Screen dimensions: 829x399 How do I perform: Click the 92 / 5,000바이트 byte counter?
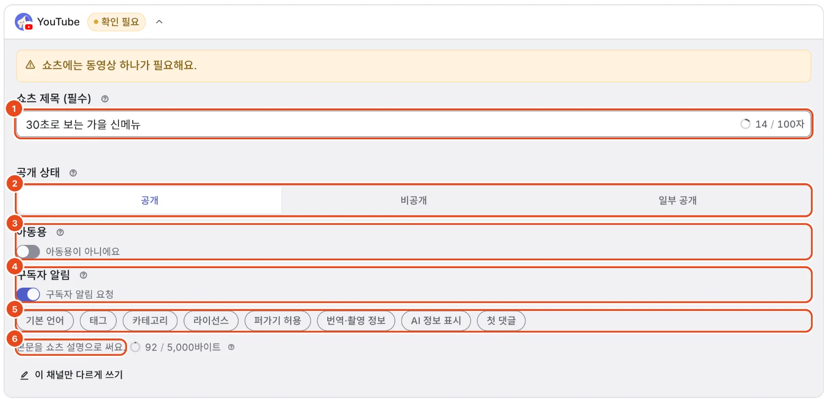(182, 348)
